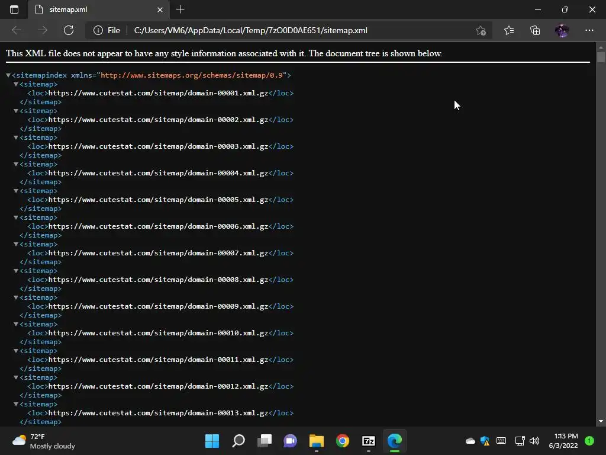
Task: Click the scrollbar down arrow
Action: click(601, 421)
